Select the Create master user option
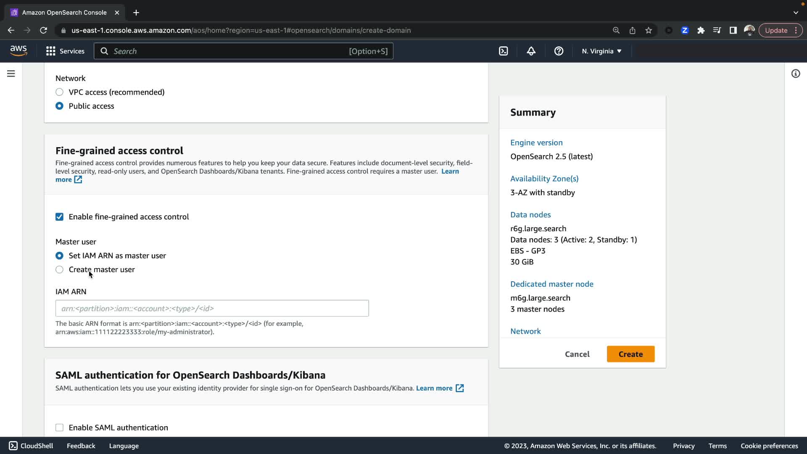 click(x=59, y=269)
